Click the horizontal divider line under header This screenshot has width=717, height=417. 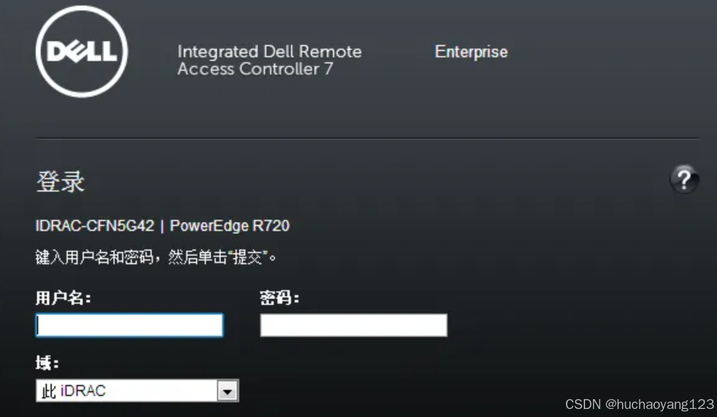367,138
